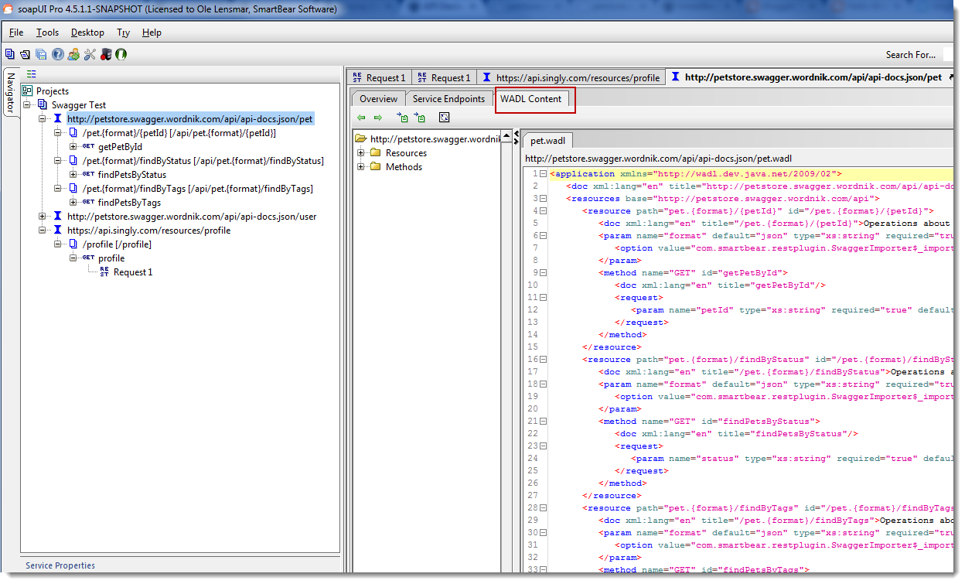Expand the getPetById method node
Image resolution: width=965 pixels, height=584 pixels.
(73, 147)
